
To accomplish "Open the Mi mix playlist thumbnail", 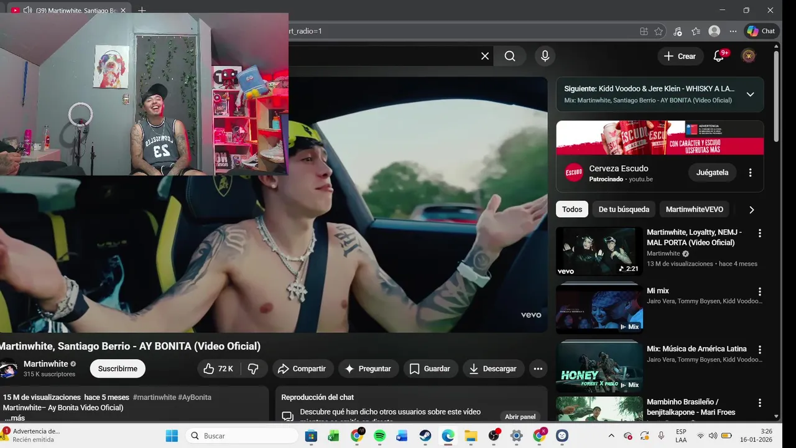I will (x=599, y=309).
